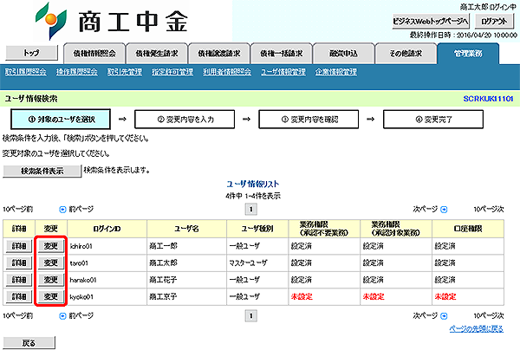This screenshot has height=363, width=520.
Task: Click the taro01 login ID cell
Action: pos(107,263)
